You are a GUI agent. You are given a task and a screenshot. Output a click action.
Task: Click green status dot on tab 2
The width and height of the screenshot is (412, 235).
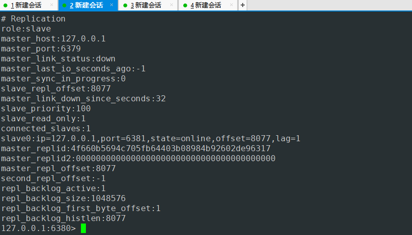[65, 5]
